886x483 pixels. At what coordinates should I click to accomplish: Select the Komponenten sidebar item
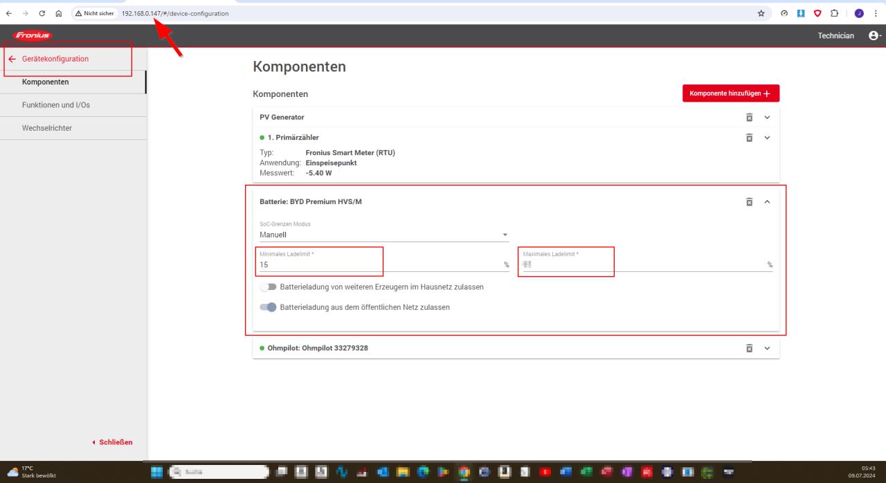coord(73,82)
